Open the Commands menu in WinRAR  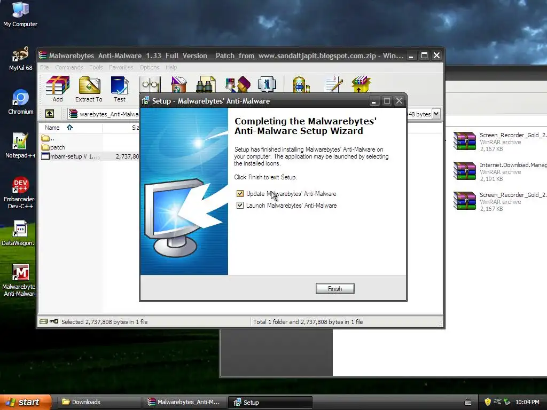[x=69, y=67]
